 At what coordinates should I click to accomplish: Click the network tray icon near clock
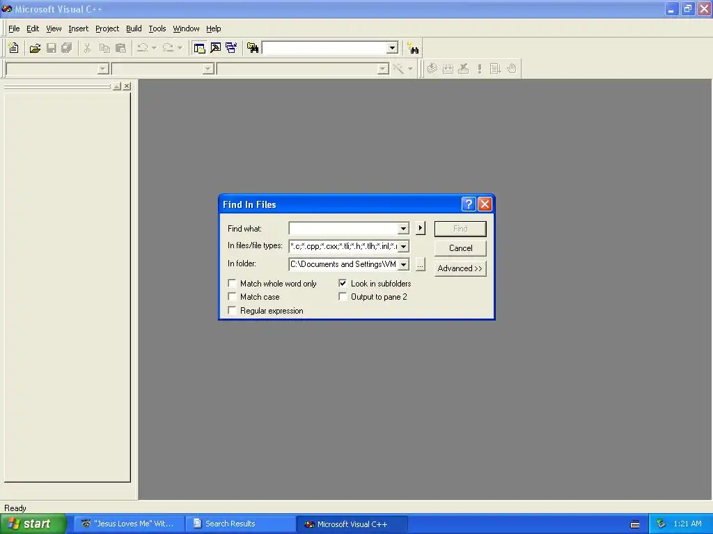coord(661,524)
